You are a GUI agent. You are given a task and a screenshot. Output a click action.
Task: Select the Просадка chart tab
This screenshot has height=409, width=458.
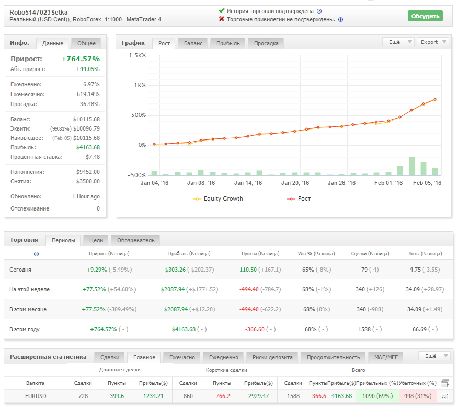coord(266,43)
